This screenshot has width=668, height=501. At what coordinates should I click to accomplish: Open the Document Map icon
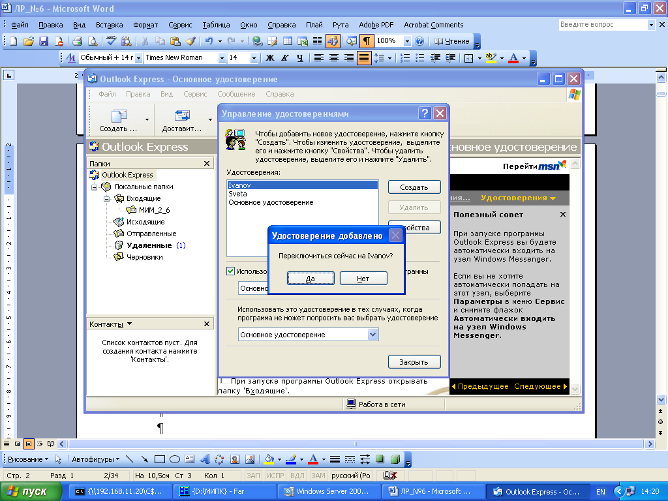tap(352, 41)
